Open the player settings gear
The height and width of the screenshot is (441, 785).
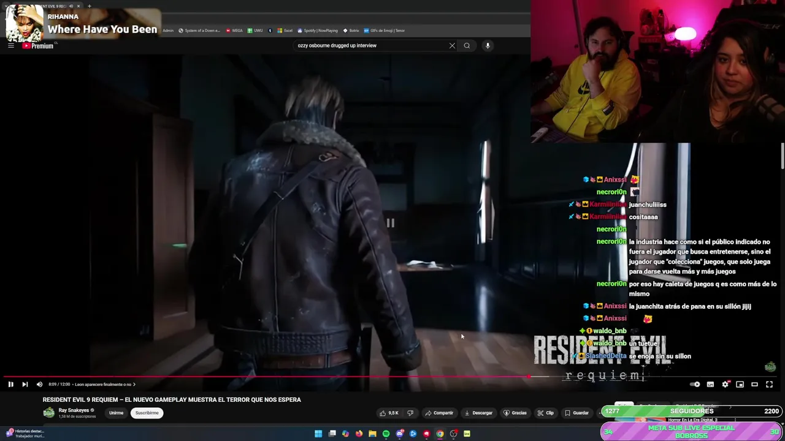(725, 384)
